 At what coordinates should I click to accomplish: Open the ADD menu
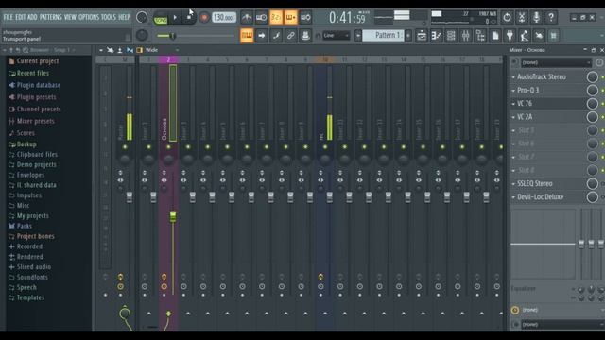(32, 17)
